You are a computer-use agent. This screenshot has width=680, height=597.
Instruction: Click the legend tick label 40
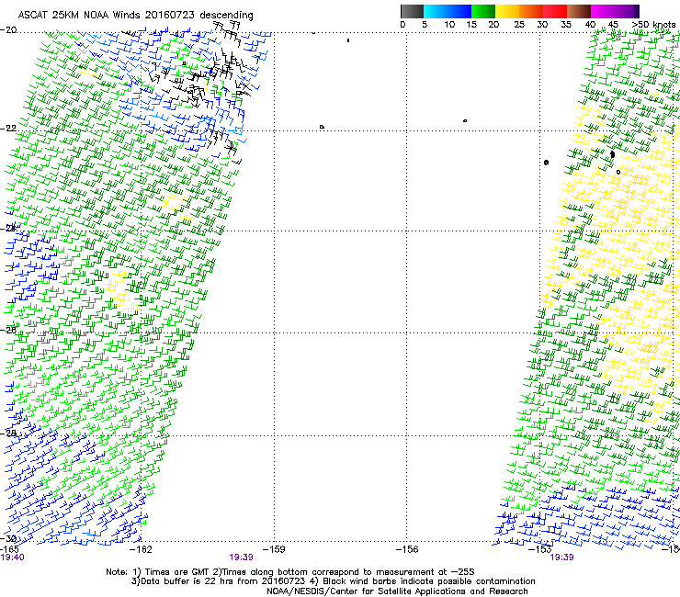(590, 25)
